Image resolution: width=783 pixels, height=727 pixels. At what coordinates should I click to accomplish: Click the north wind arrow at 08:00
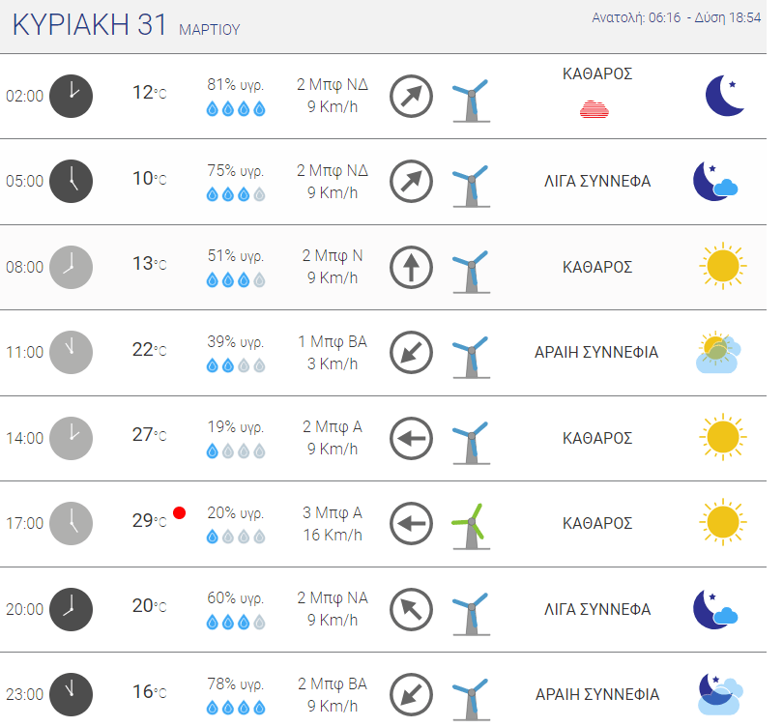click(x=411, y=267)
